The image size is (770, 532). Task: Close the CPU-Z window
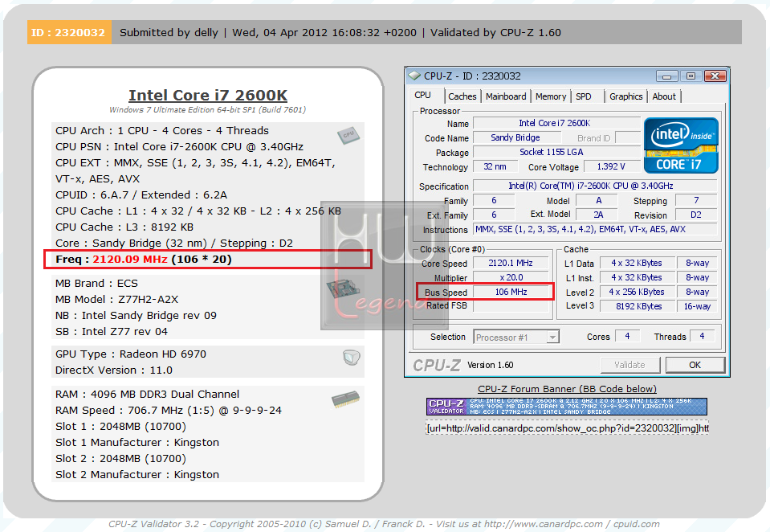[715, 76]
